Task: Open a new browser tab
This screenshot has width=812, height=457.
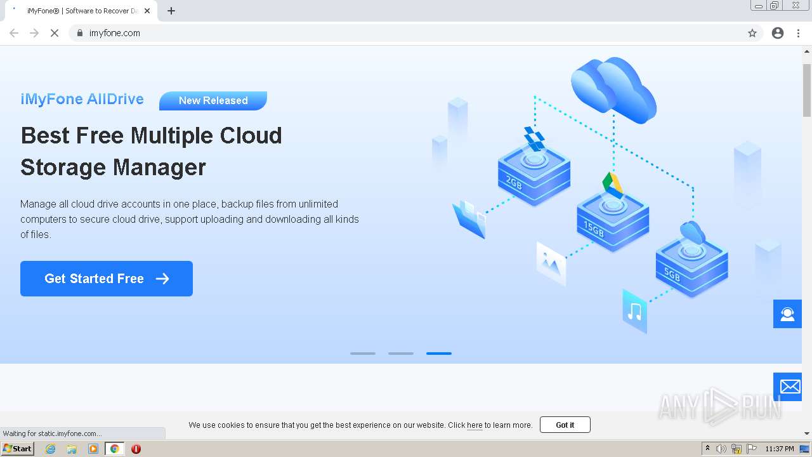Action: tap(171, 11)
